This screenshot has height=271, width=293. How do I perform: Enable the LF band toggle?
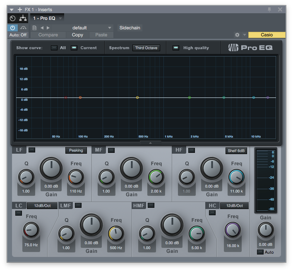(32, 150)
